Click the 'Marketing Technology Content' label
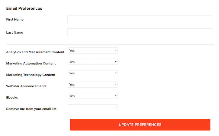Screen dimensions: 219x136 coord(31,75)
